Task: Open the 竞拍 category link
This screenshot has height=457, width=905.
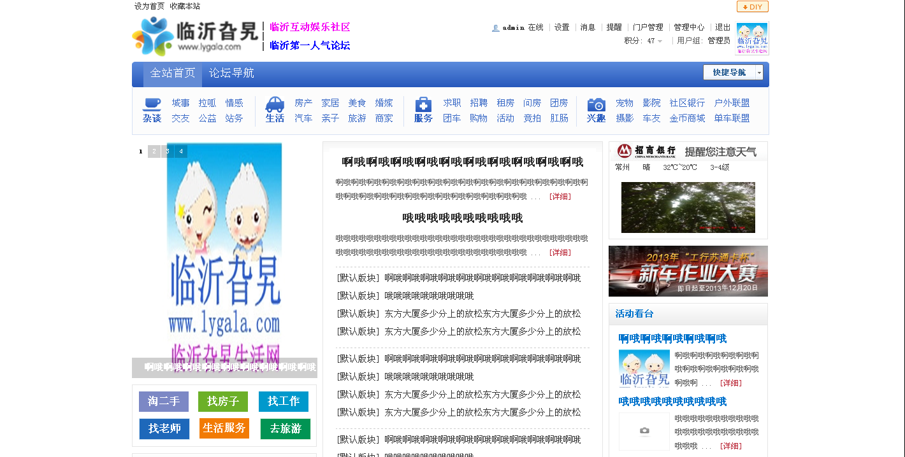Action: point(532,118)
